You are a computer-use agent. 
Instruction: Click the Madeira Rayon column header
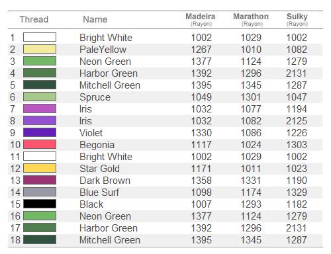tap(201, 20)
